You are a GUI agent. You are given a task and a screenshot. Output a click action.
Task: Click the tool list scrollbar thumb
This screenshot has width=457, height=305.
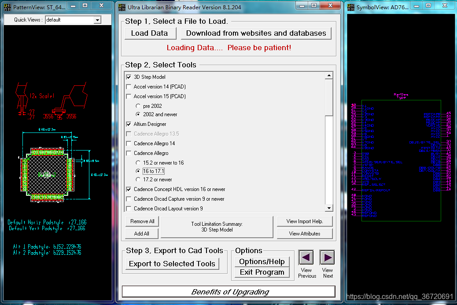click(329, 97)
